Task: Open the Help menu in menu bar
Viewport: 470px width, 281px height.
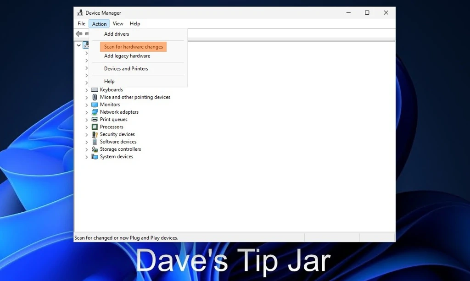Action: (134, 24)
